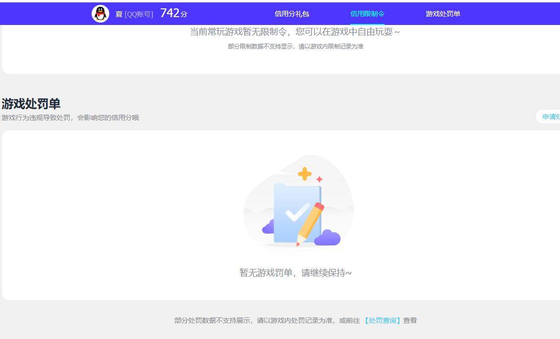Screen dimensions: 560x339
Task: Click the 暂无游戏罚单 empty-state message
Action: [x=295, y=272]
